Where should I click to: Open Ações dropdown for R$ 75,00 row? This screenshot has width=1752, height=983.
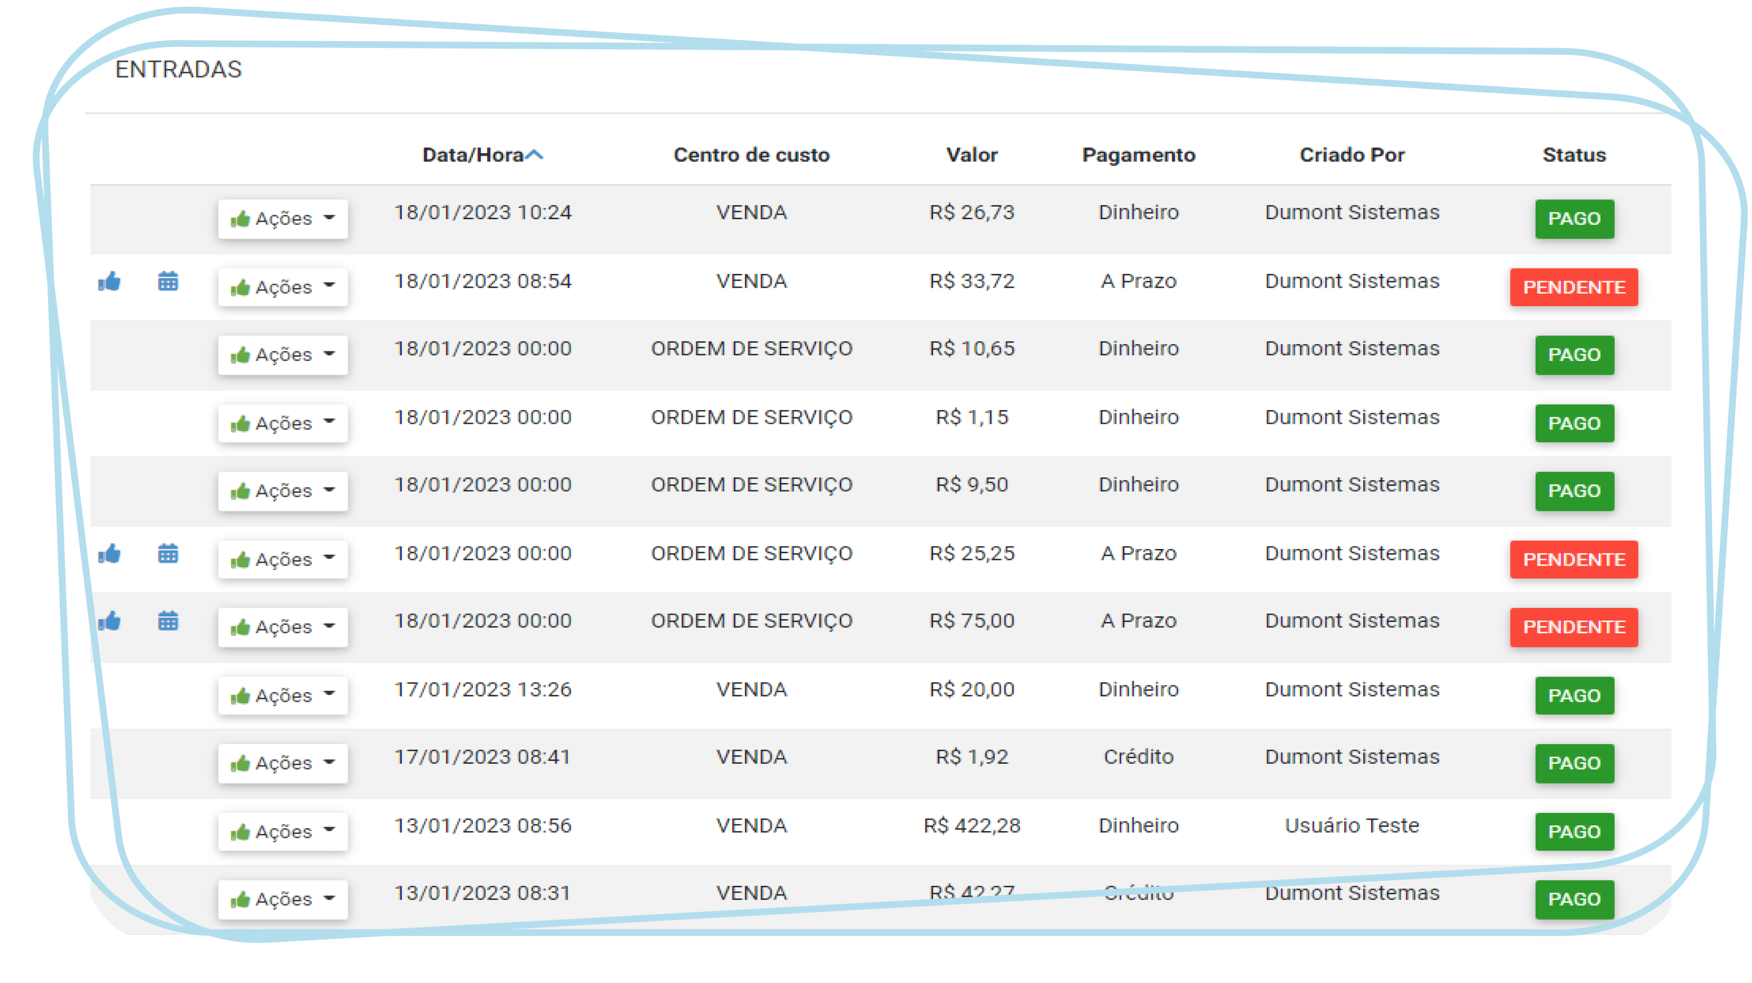pos(283,627)
